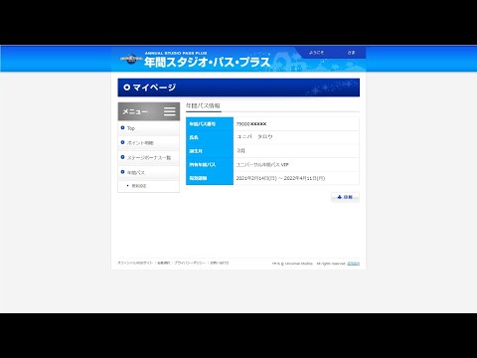Open the オフィシャルWEBサイト footer link

pyautogui.click(x=135, y=263)
